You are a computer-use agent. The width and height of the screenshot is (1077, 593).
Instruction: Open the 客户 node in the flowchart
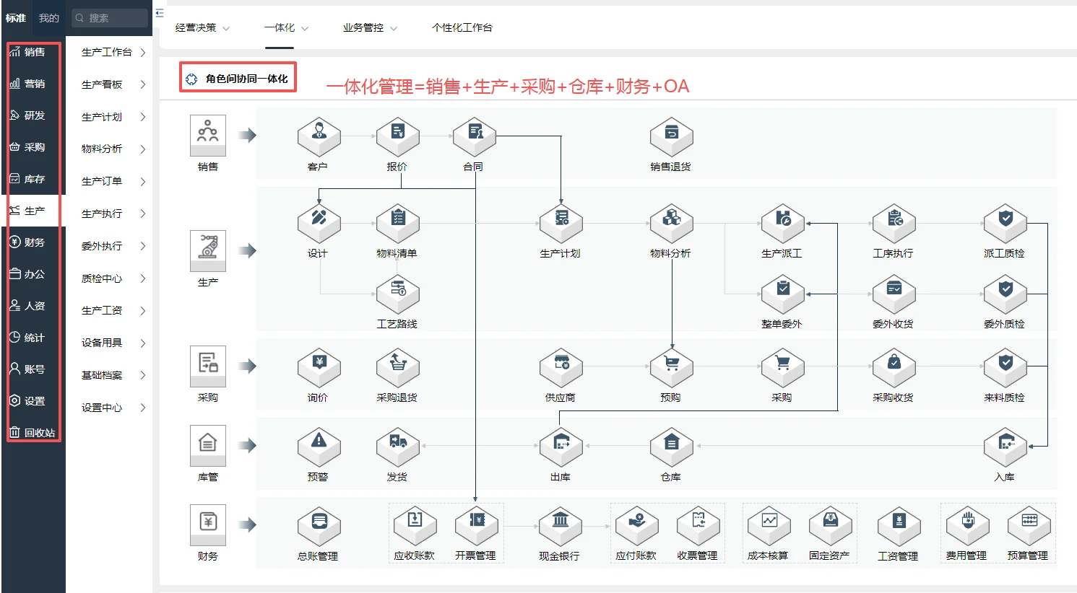click(319, 136)
